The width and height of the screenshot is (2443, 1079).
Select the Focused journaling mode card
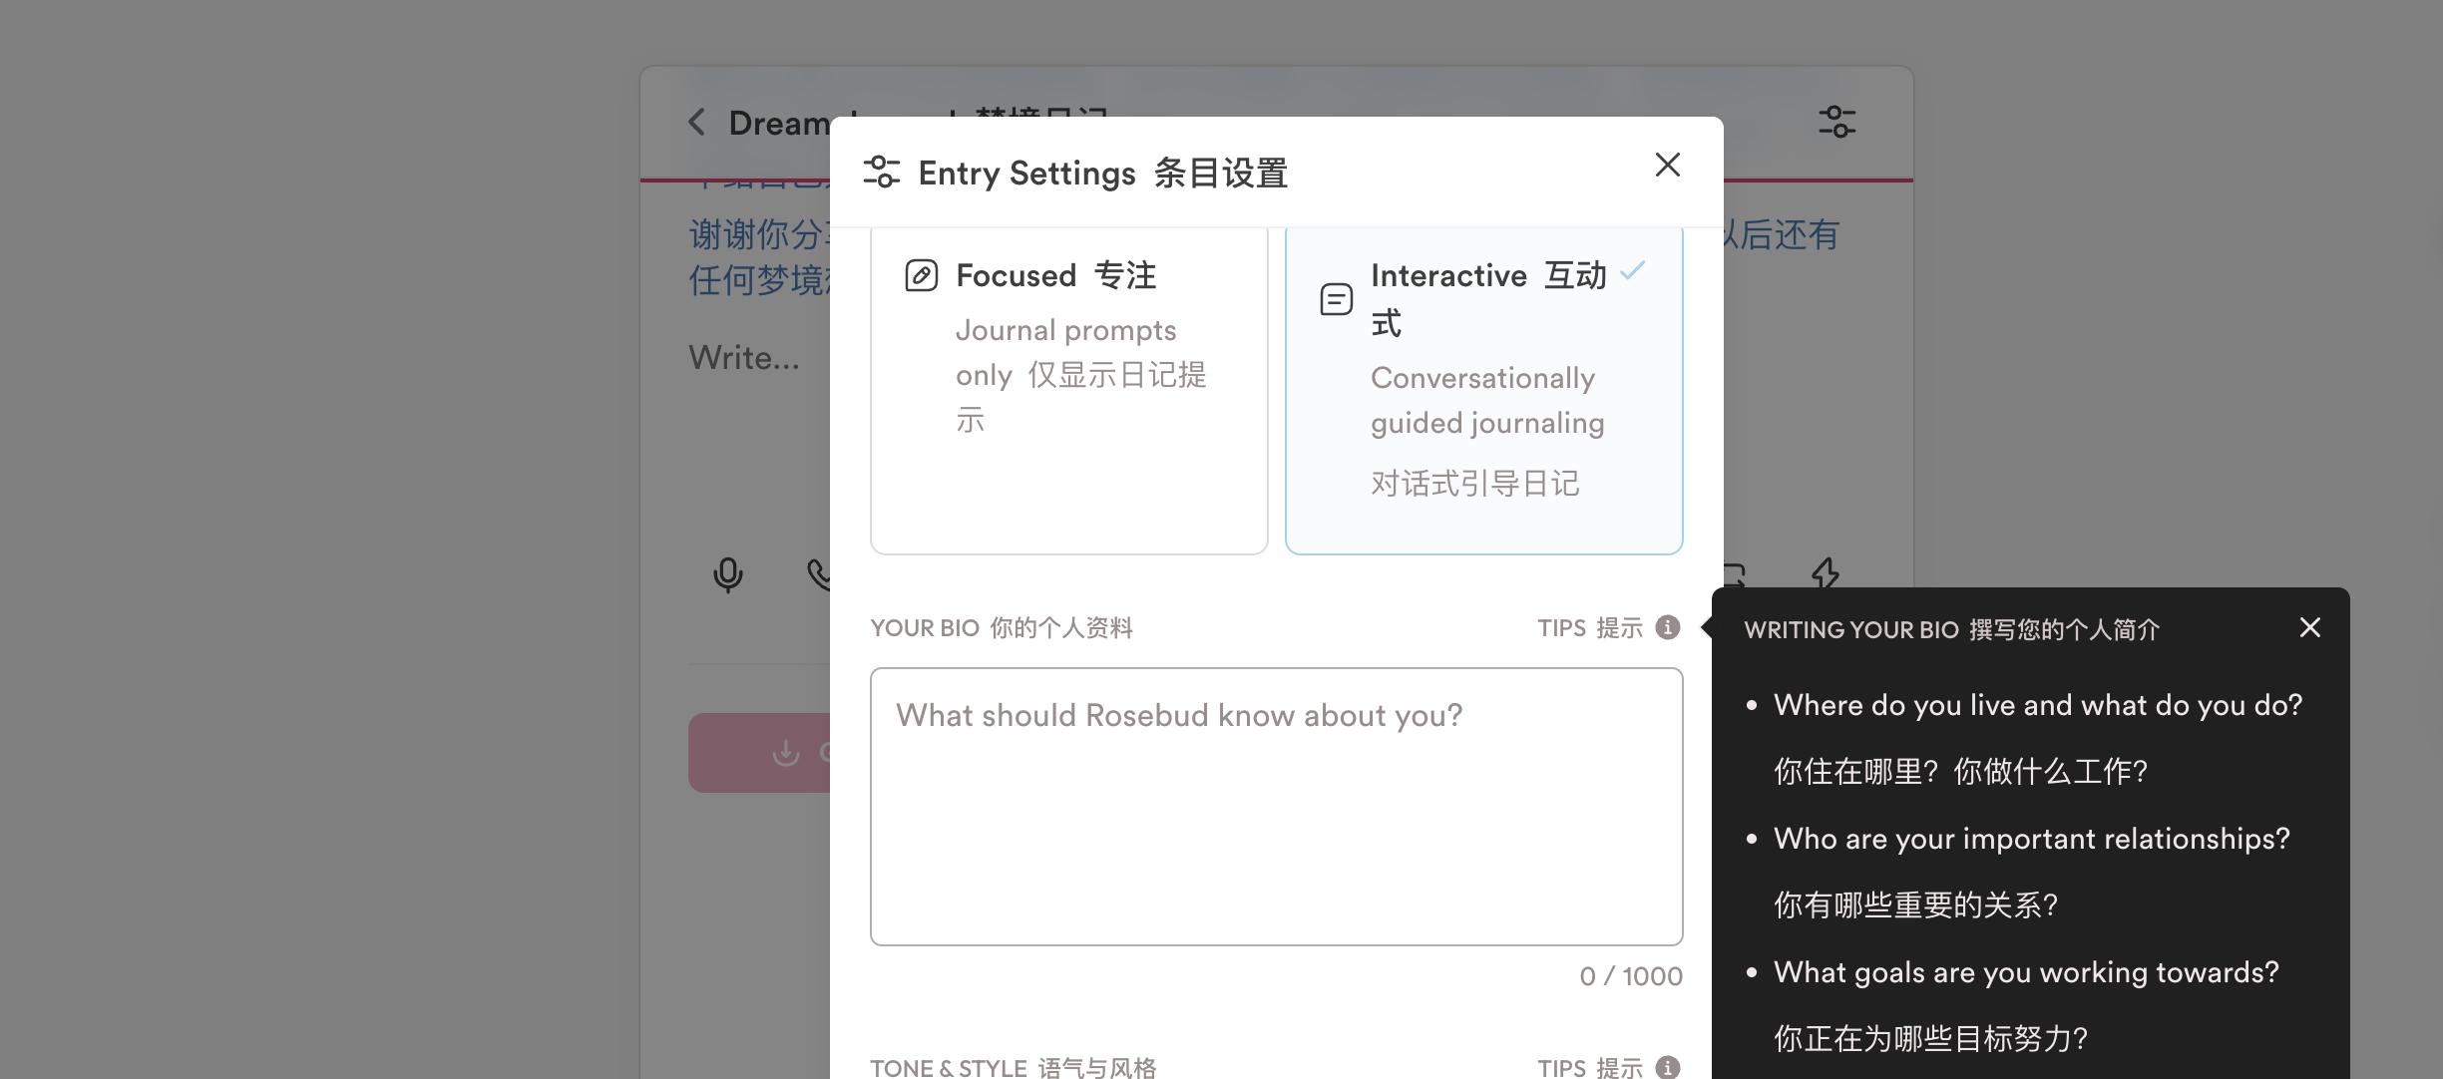pos(1068,391)
